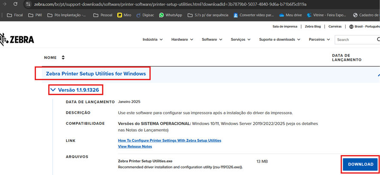Viewport: 380px width, 175px height.
Task: Open the Converter vídeo bookmark
Action: click(253, 15)
